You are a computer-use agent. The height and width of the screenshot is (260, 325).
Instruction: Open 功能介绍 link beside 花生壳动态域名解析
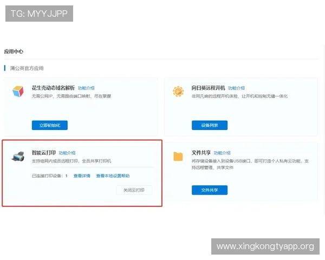click(x=86, y=88)
